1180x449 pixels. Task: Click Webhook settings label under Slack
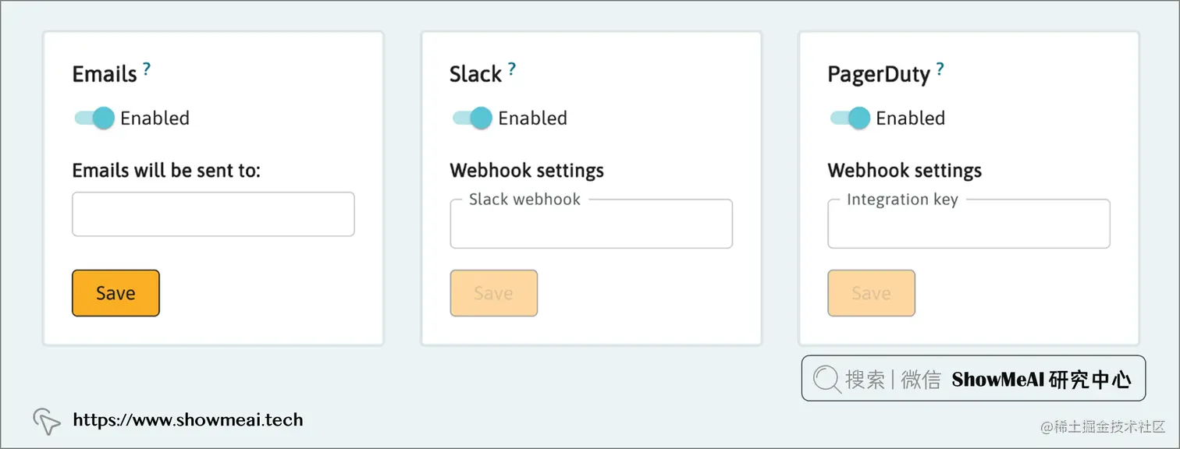[527, 170]
